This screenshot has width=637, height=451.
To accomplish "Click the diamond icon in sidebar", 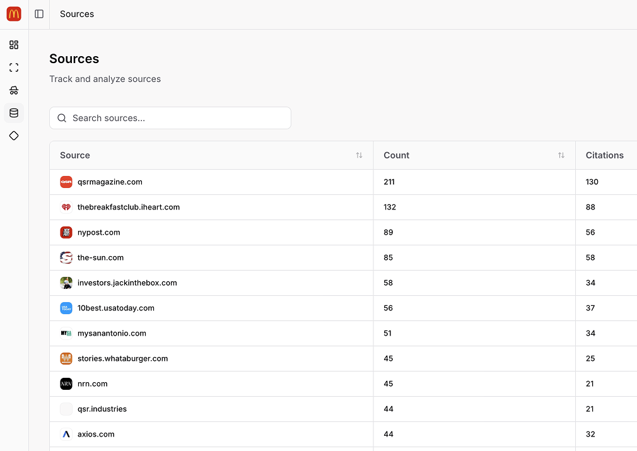I will click(x=14, y=136).
